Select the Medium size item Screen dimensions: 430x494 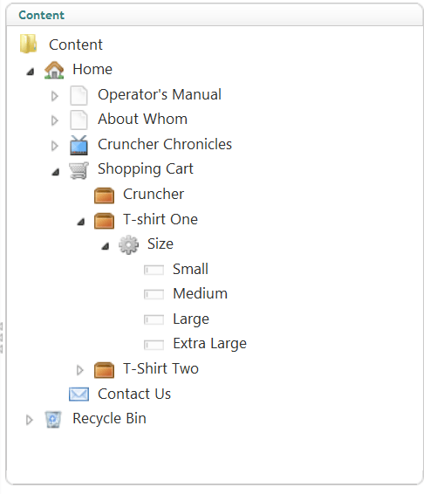tap(201, 294)
